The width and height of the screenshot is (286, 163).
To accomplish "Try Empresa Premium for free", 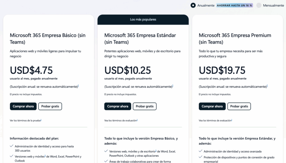I will click(239, 106).
